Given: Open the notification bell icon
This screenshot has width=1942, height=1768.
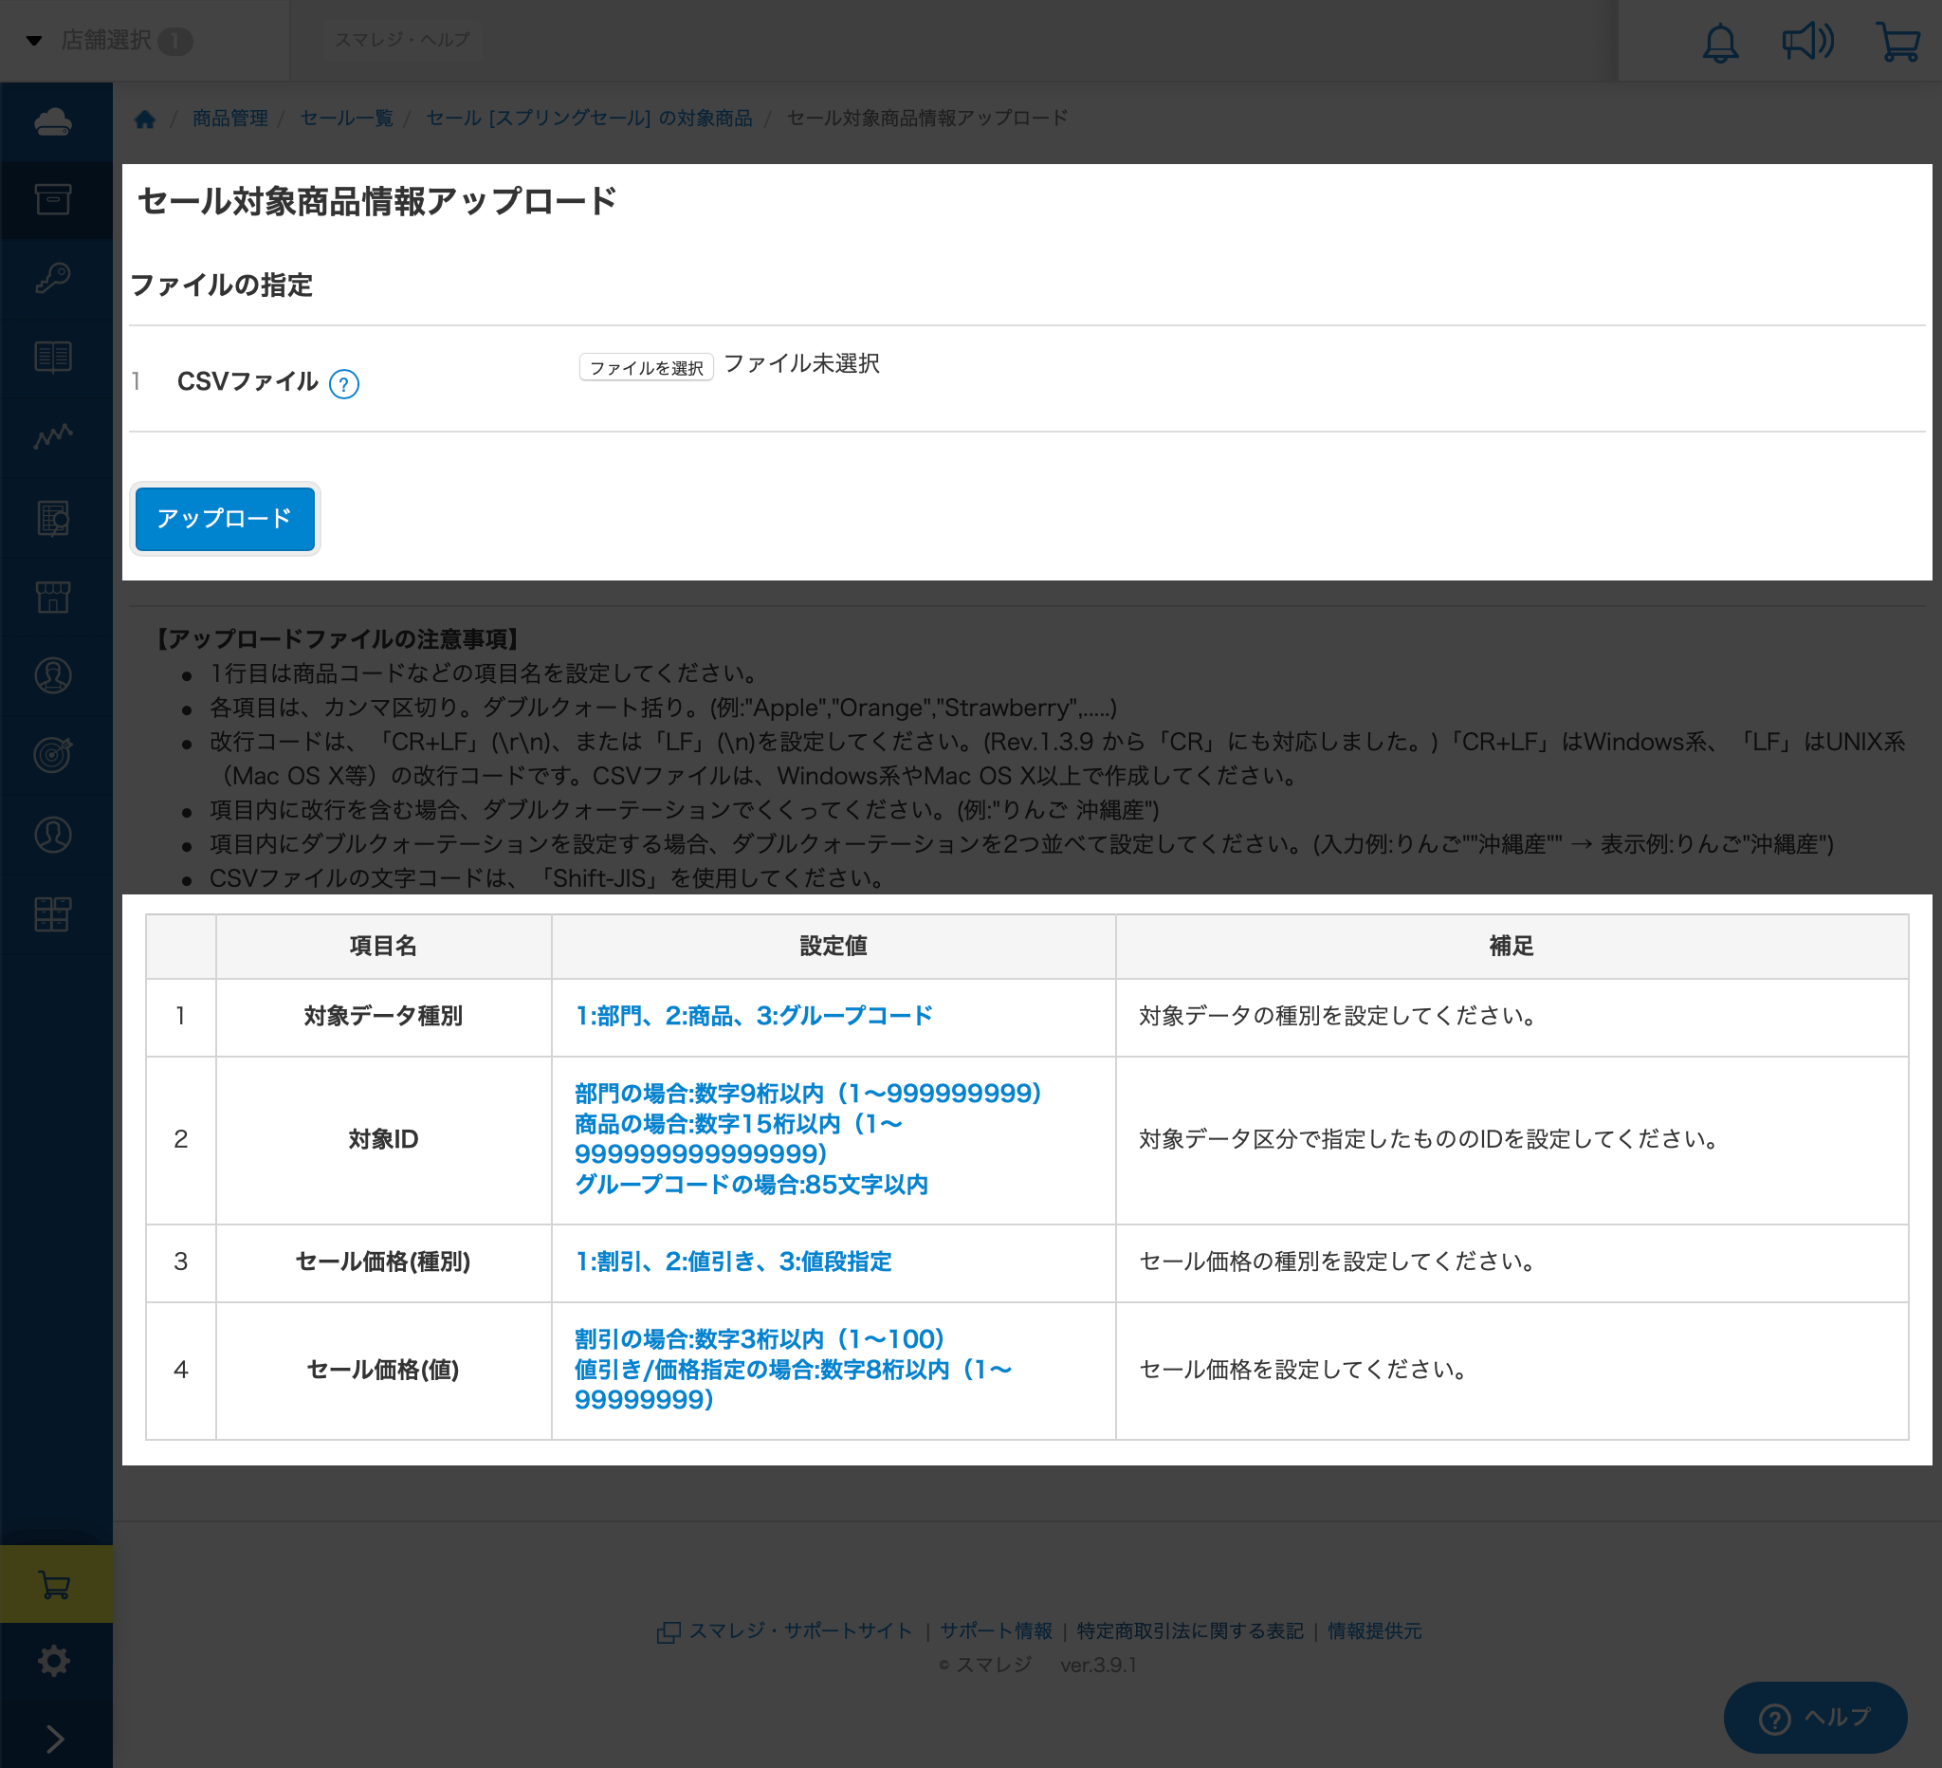Looking at the screenshot, I should click(1720, 44).
